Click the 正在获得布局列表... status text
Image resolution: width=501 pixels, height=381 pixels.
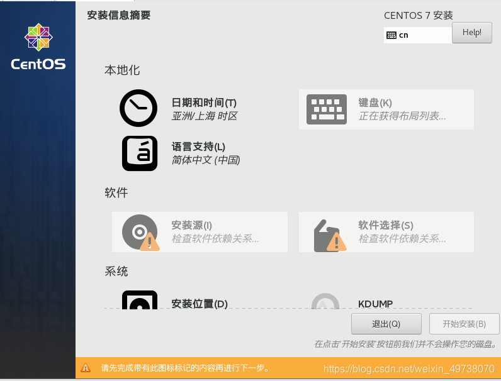click(402, 116)
